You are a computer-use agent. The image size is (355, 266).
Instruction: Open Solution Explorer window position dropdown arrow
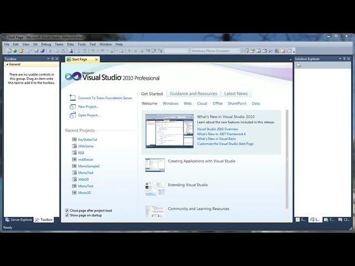(x=340, y=59)
